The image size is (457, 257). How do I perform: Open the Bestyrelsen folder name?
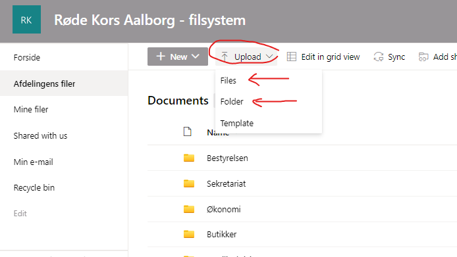click(227, 158)
